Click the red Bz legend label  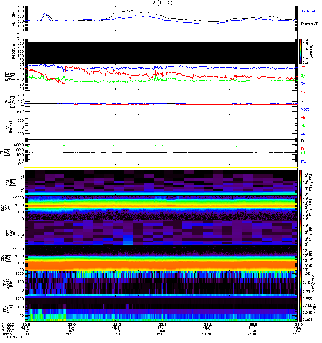(303, 67)
